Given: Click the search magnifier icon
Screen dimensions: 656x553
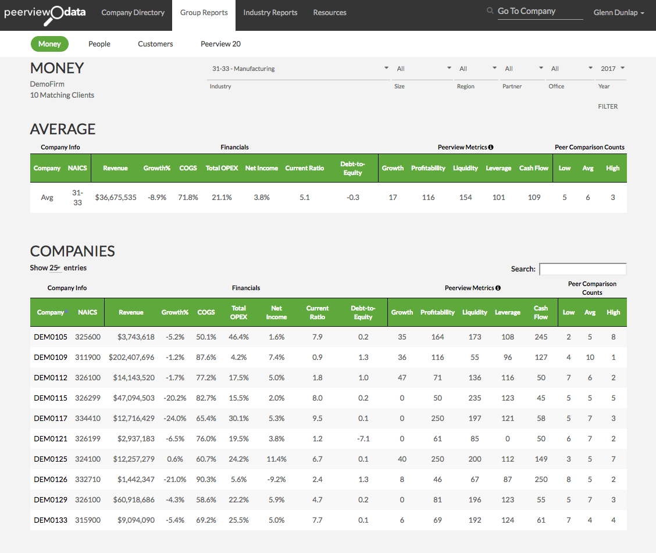Looking at the screenshot, I should pyautogui.click(x=490, y=11).
